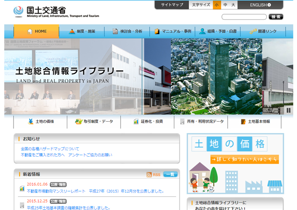
Task: Open the 関連リンク menu
Action: point(263,31)
